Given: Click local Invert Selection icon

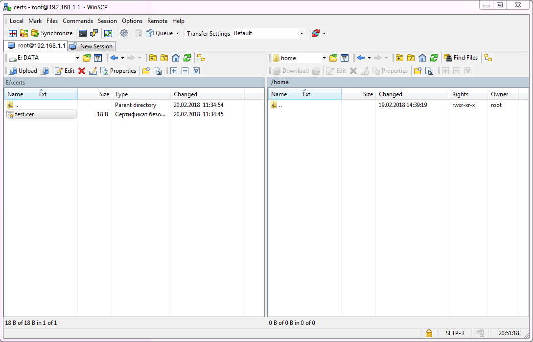Looking at the screenshot, I should click(x=196, y=71).
